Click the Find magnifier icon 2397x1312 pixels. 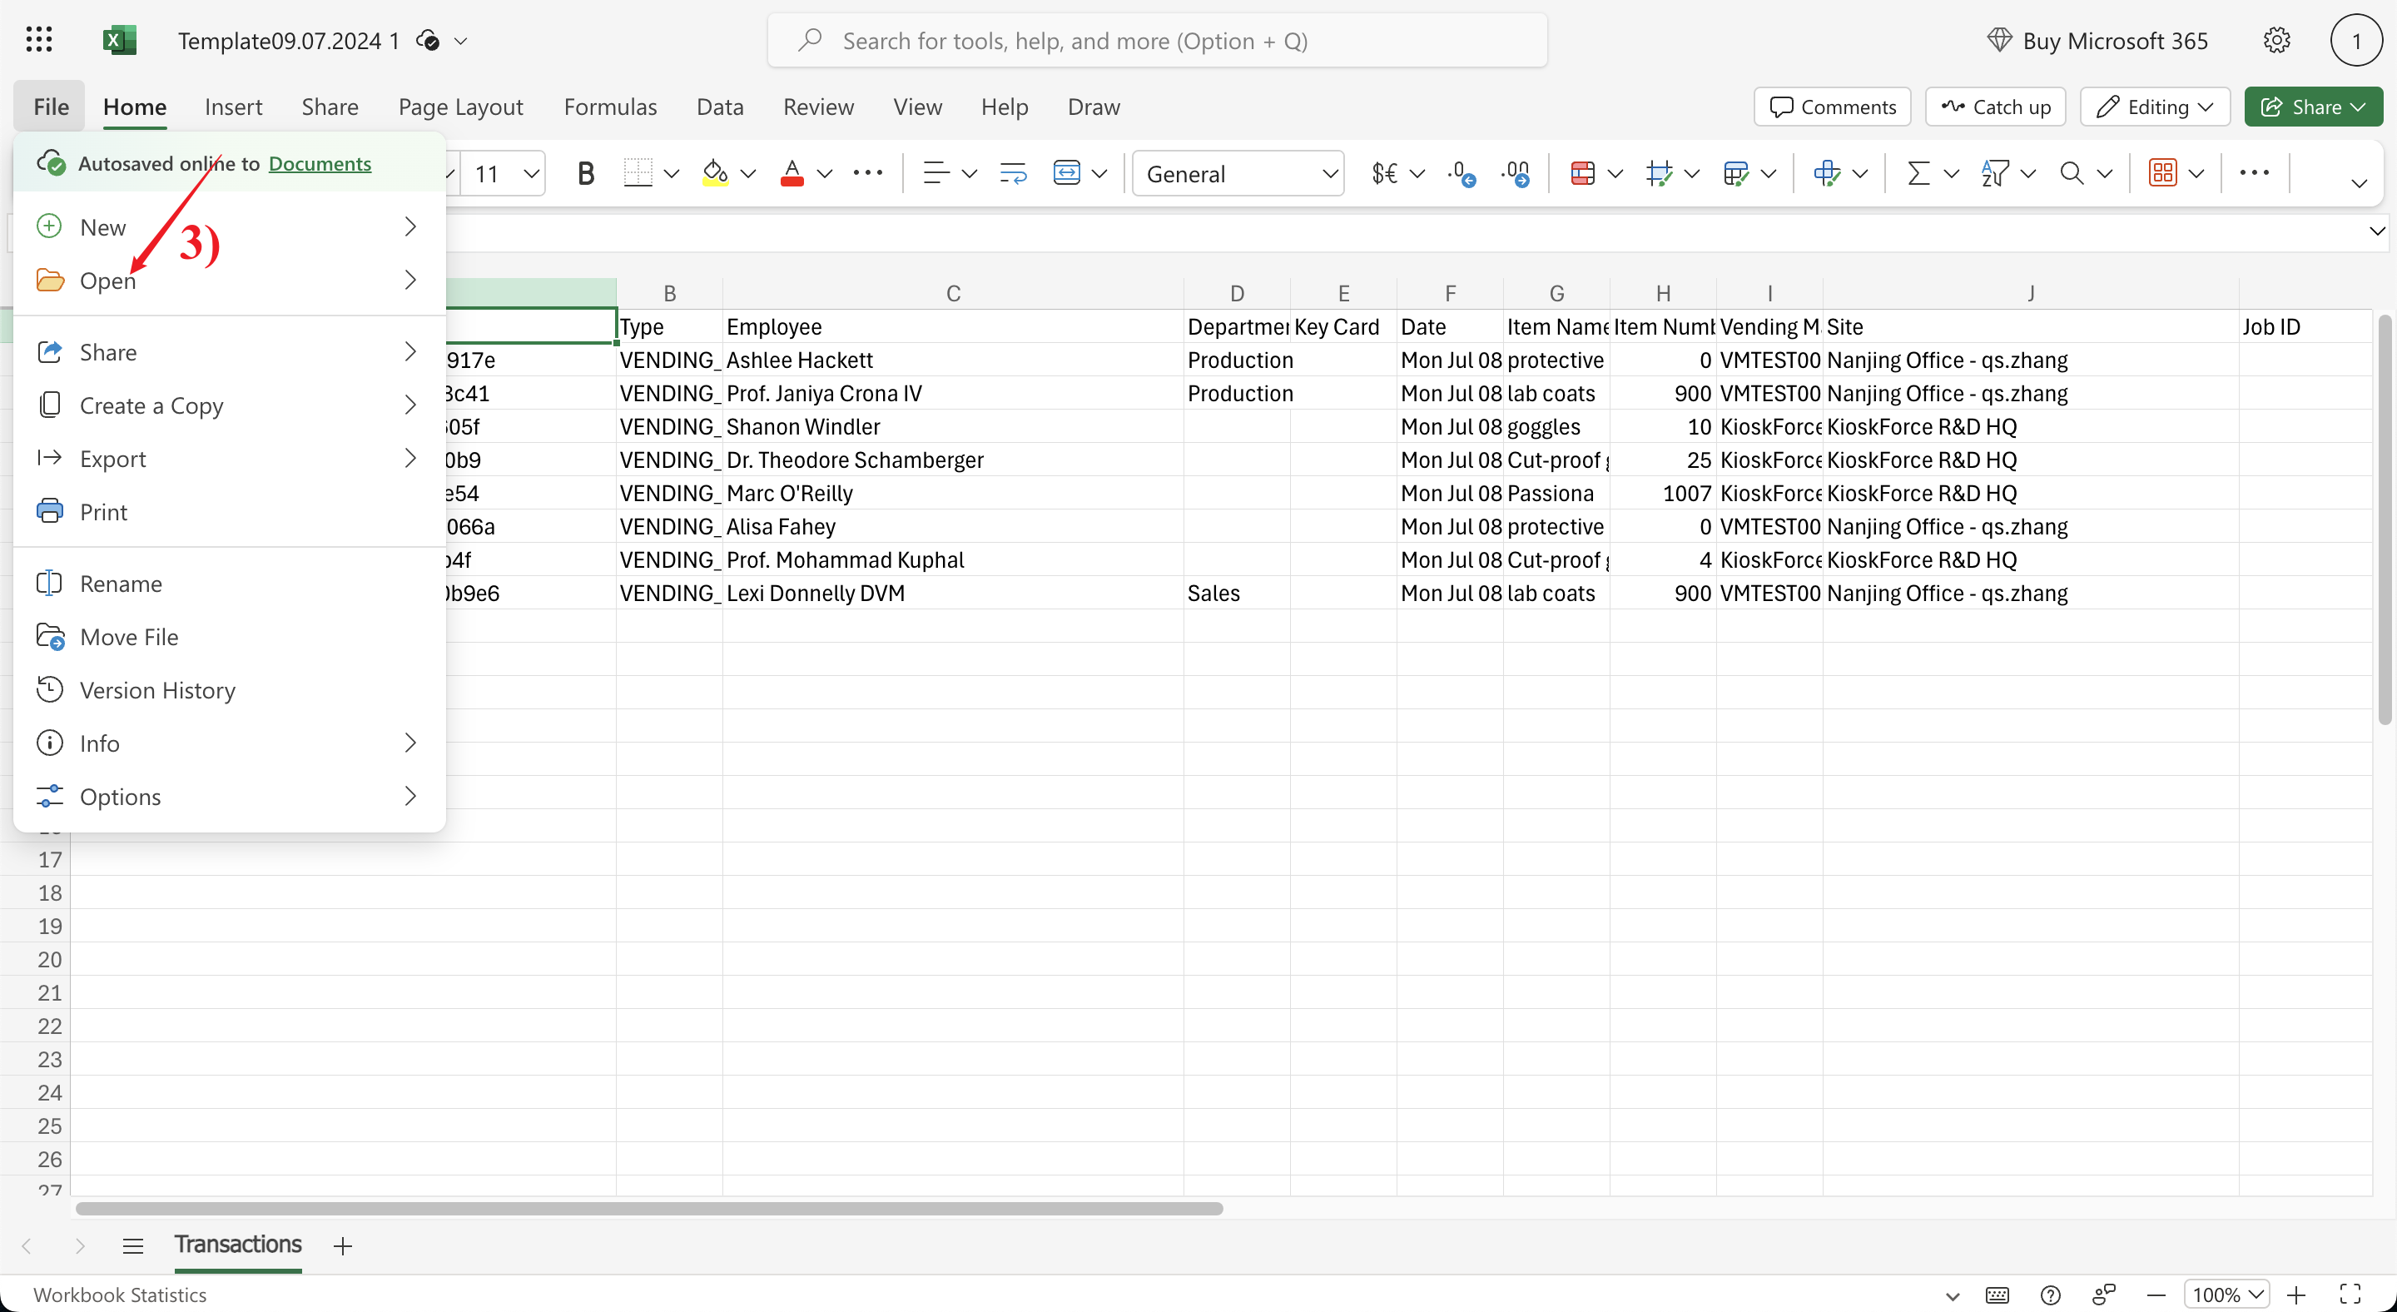click(2072, 173)
